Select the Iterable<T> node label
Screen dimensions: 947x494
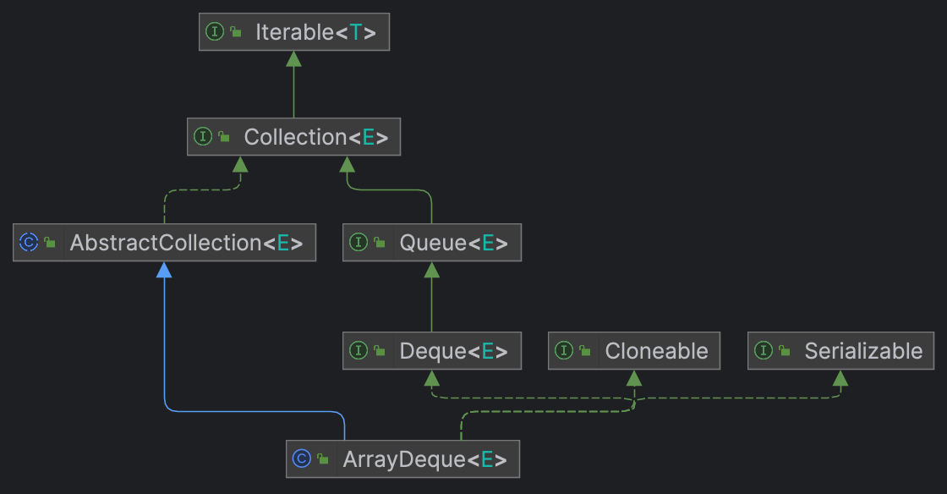[x=315, y=32]
